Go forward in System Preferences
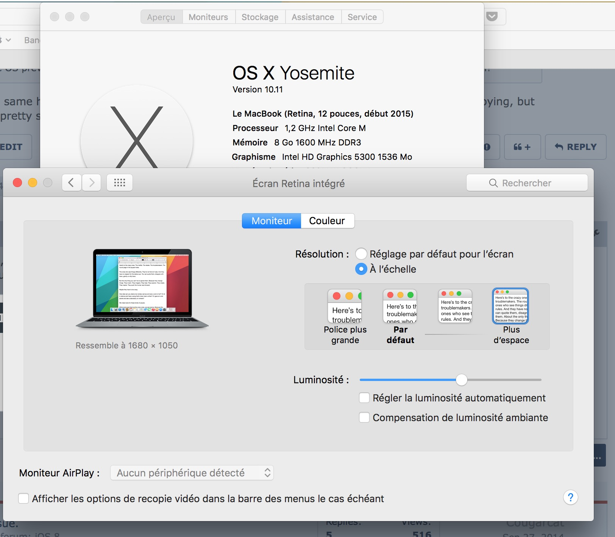This screenshot has width=615, height=537. 92,183
